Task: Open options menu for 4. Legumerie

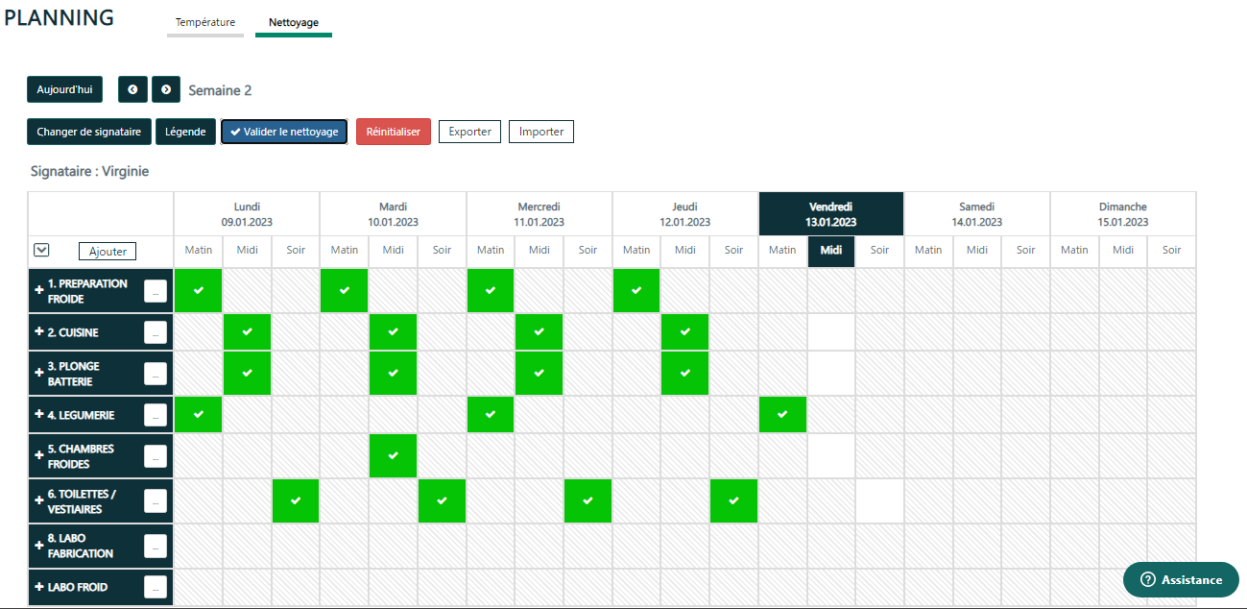Action: [x=156, y=415]
